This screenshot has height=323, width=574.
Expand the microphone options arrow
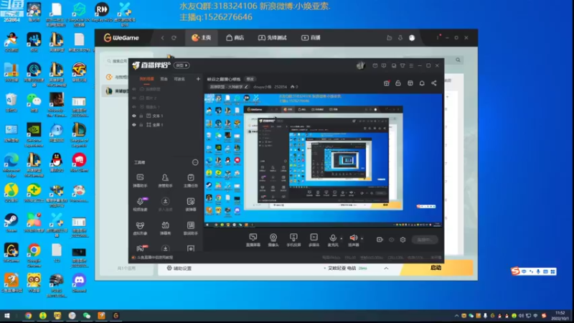tap(342, 239)
